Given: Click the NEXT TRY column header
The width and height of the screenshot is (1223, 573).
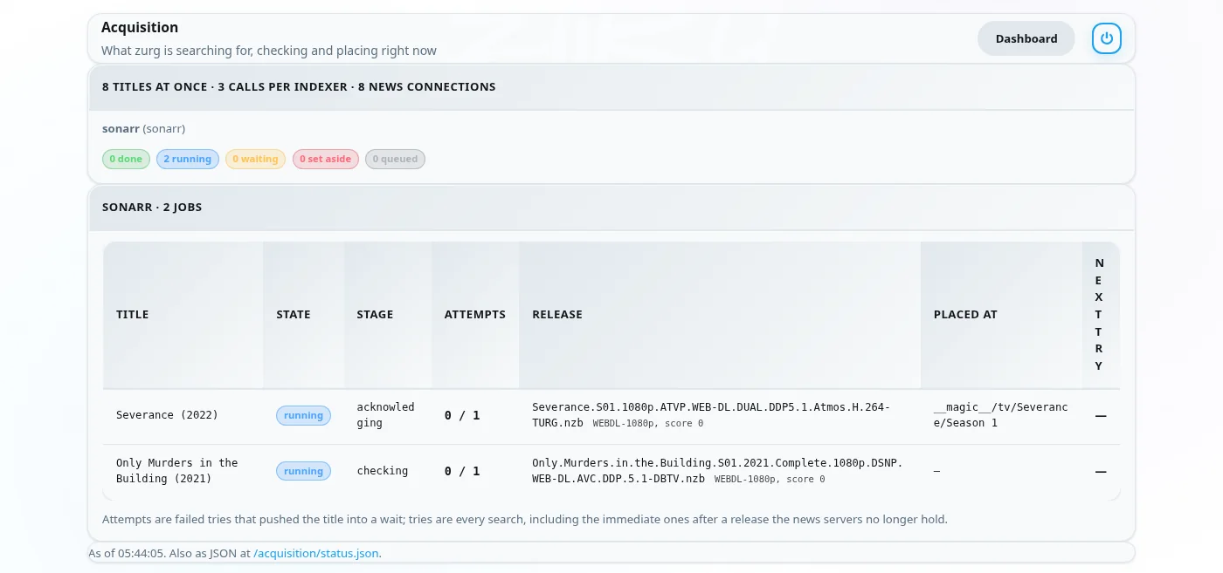Looking at the screenshot, I should click(1099, 315).
